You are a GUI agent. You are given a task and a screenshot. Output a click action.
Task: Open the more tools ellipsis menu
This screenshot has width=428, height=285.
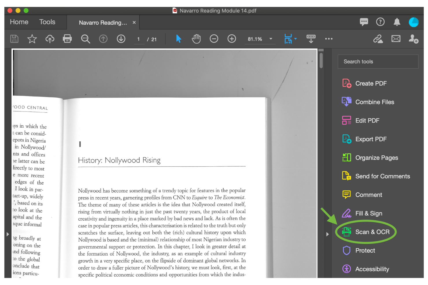(x=329, y=39)
